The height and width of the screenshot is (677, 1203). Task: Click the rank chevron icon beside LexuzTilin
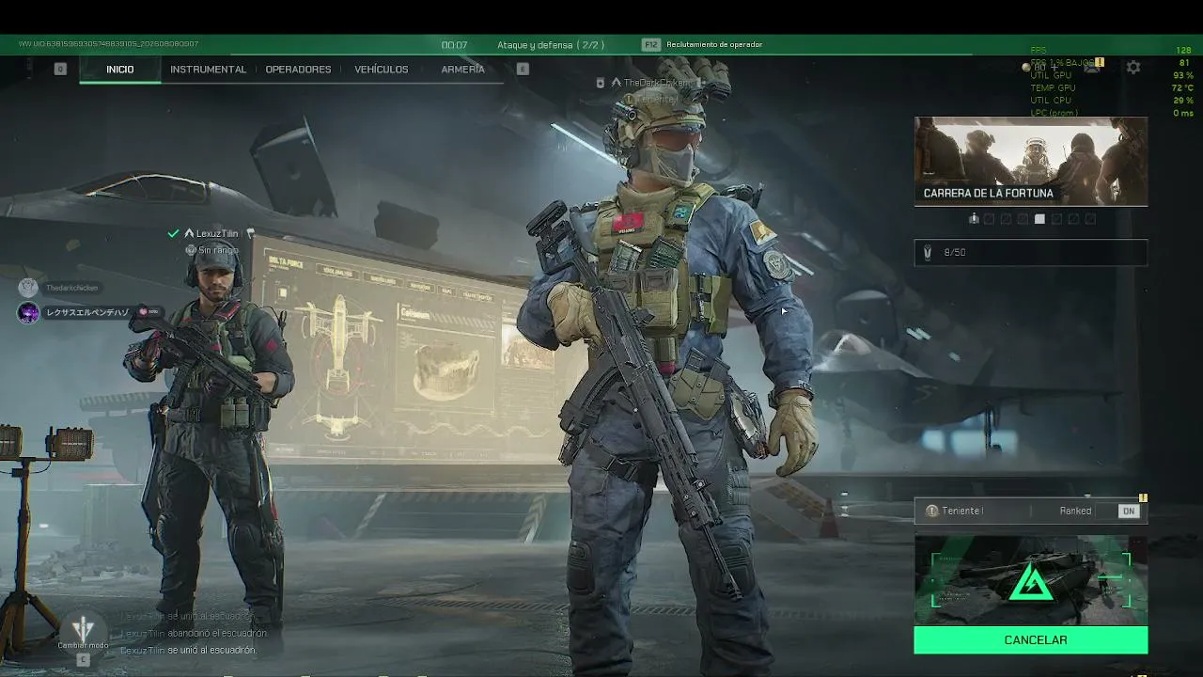189,233
